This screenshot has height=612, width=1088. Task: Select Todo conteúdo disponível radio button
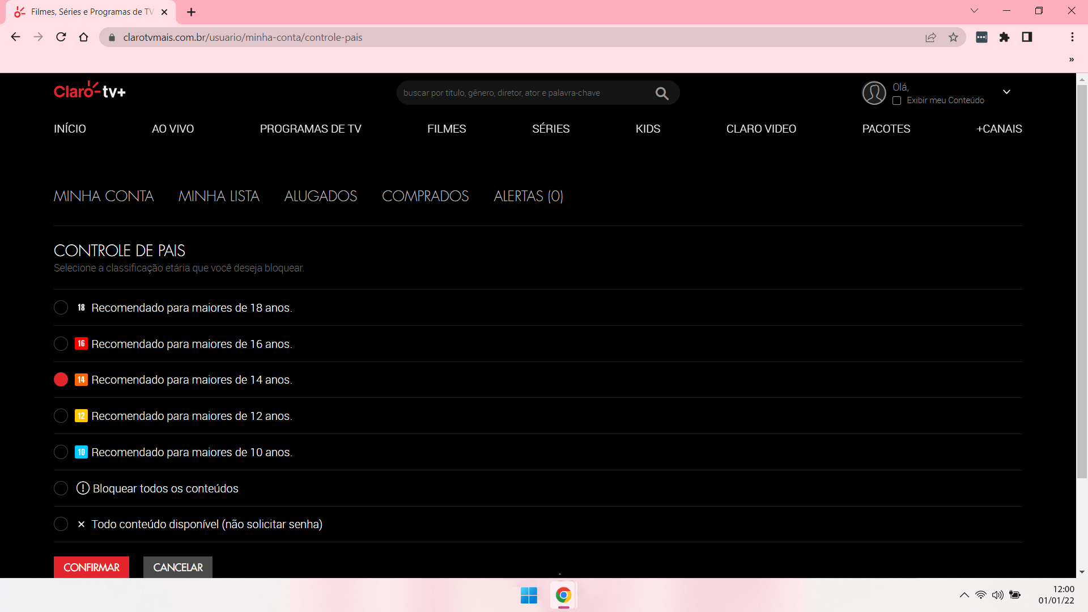click(61, 524)
